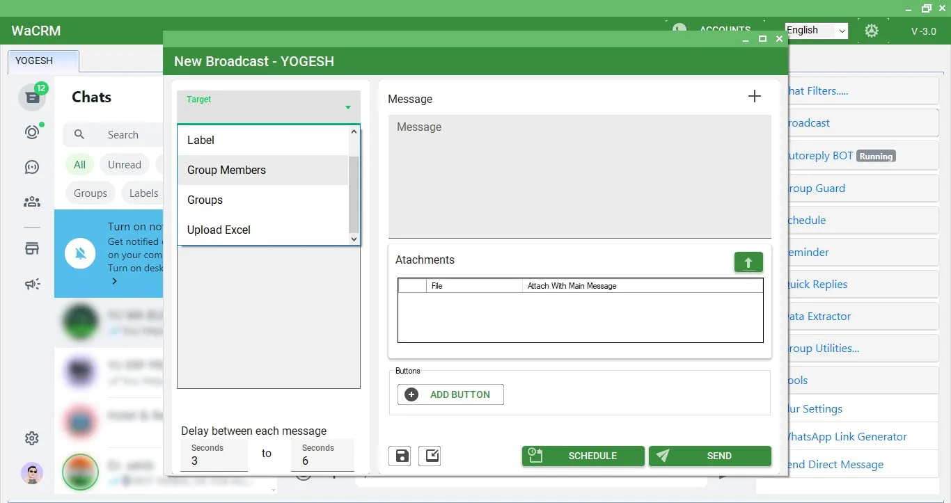Screen dimensions: 951x503
Task: Click the SCHEDULE button
Action: [583, 456]
